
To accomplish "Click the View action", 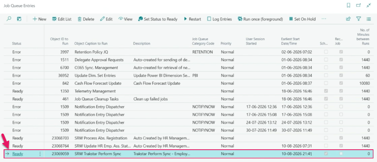I will click(125, 19).
